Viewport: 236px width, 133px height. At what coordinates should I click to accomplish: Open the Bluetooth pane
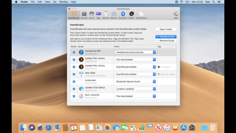pos(123,15)
